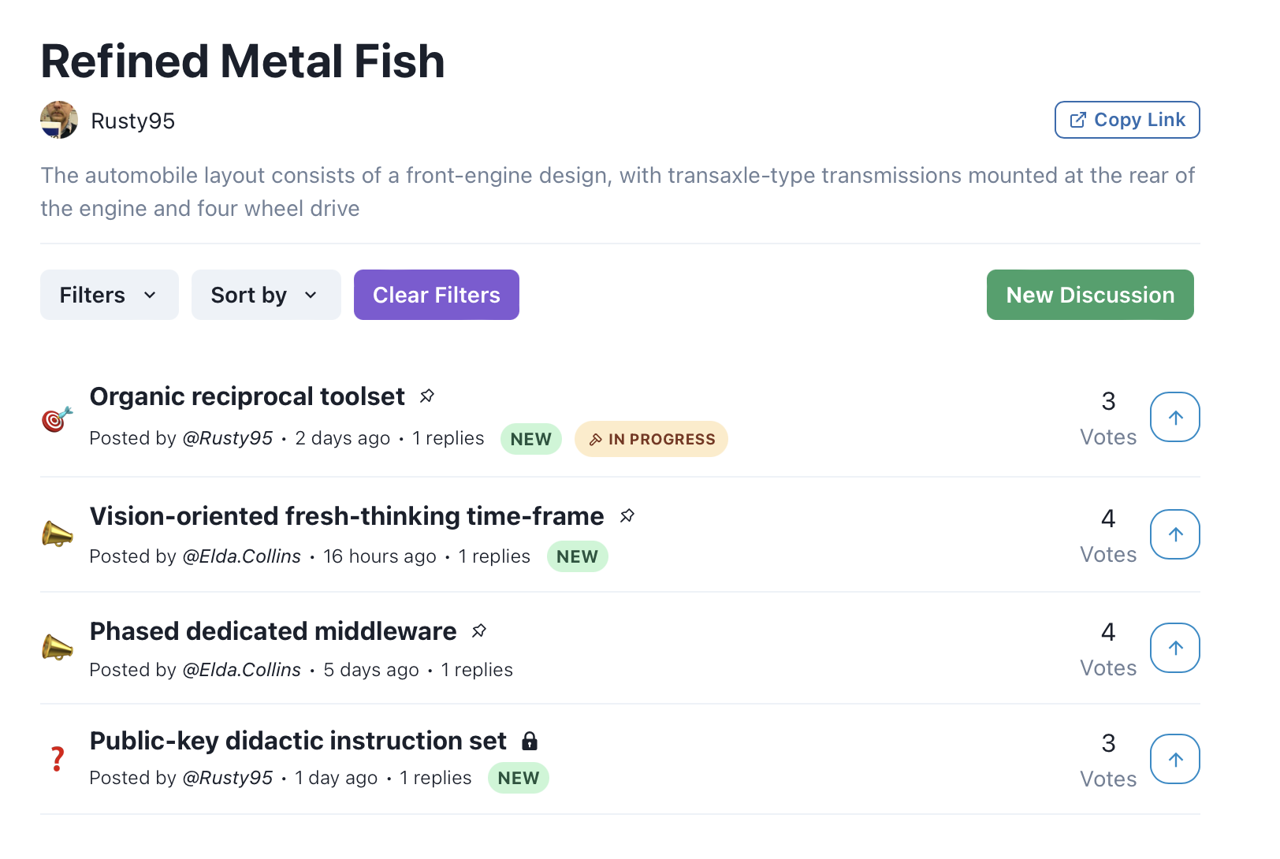Click megaphone icon beside Vision-oriented post
This screenshot has width=1280, height=859.
pyautogui.click(x=57, y=534)
